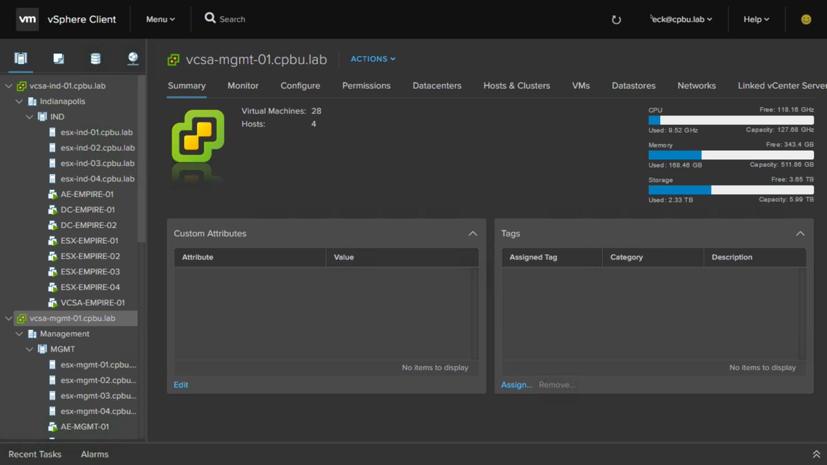Viewport: 827px width, 465px height.
Task: Click the vCenter icon beside vcsa-mgmt-01.cpbu.lab title
Action: pyautogui.click(x=174, y=60)
